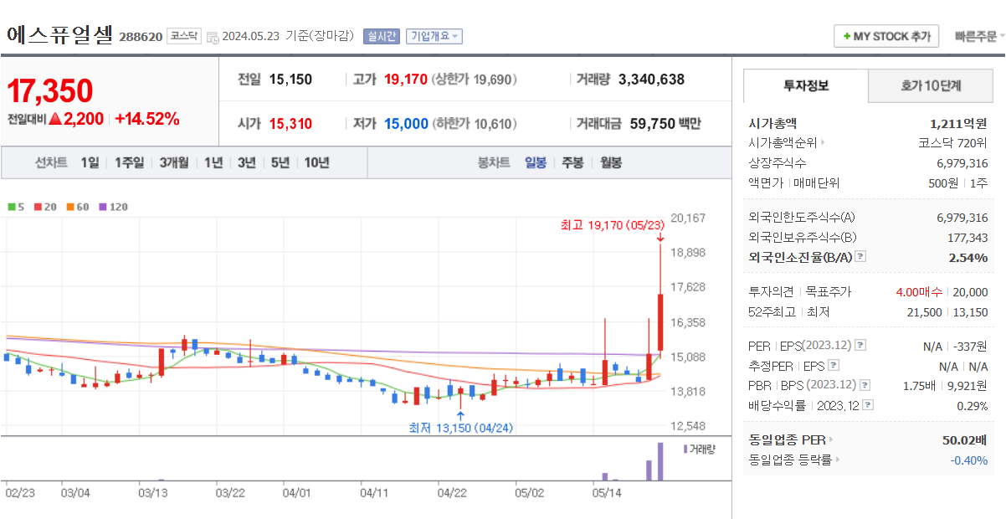Click the tallest volume bar on chart
The image size is (1006, 519).
pyautogui.click(x=660, y=461)
